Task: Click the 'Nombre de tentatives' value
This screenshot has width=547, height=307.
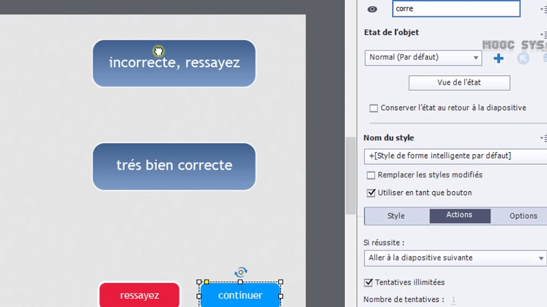Action: [453, 300]
